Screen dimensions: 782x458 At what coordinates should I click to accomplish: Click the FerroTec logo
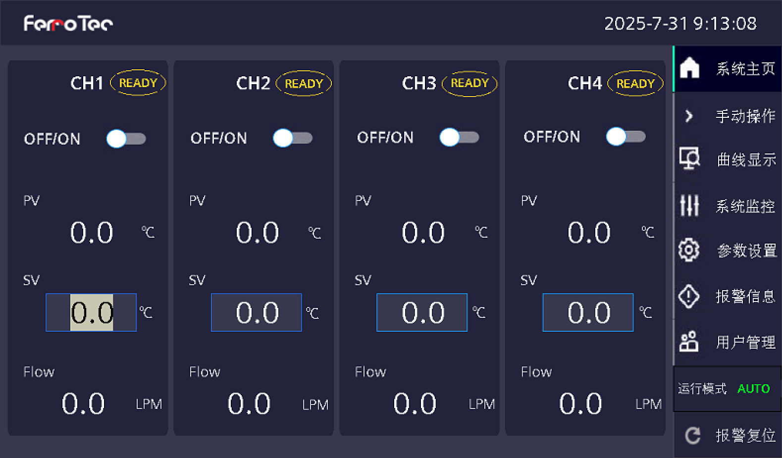click(x=68, y=23)
